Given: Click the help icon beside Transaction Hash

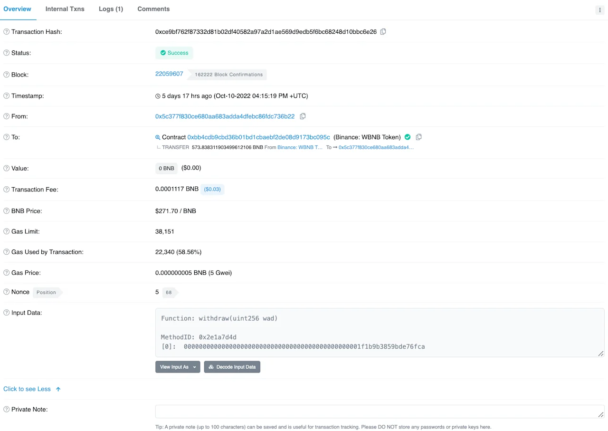Looking at the screenshot, I should pyautogui.click(x=7, y=32).
